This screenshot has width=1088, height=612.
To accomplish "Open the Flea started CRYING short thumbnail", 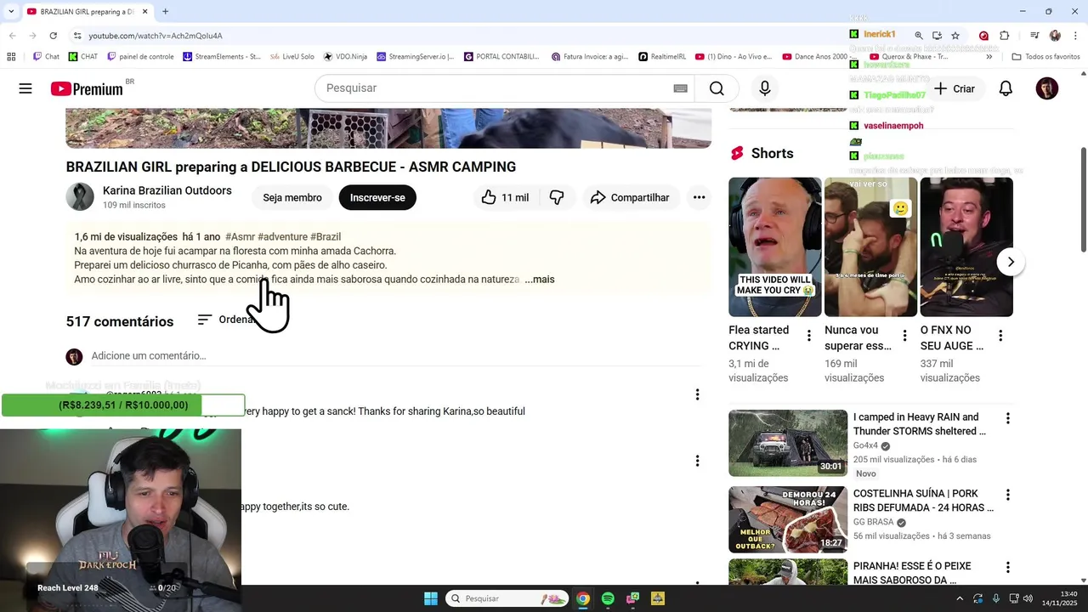I will click(x=775, y=246).
